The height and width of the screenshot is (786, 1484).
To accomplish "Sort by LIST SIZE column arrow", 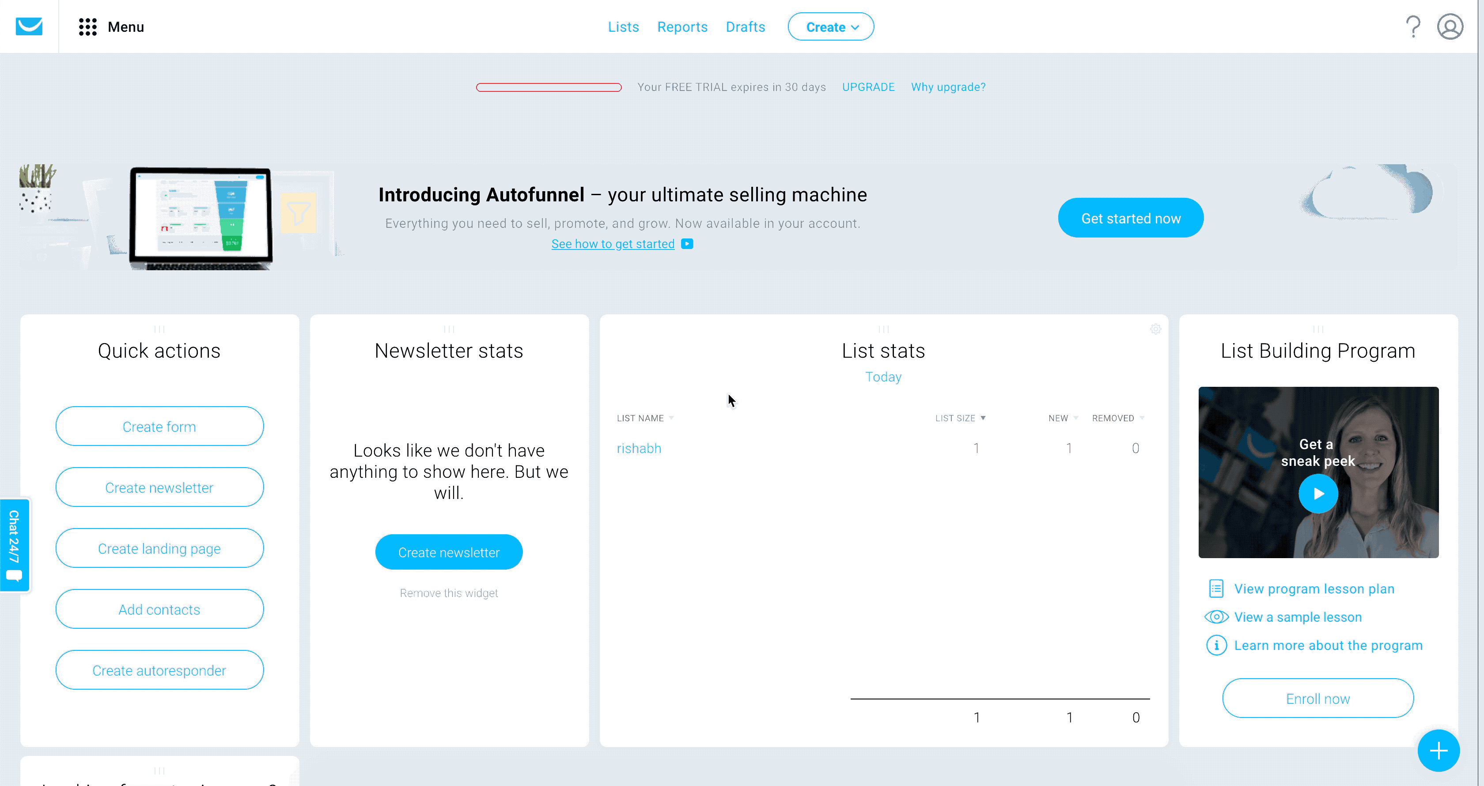I will pyautogui.click(x=983, y=418).
